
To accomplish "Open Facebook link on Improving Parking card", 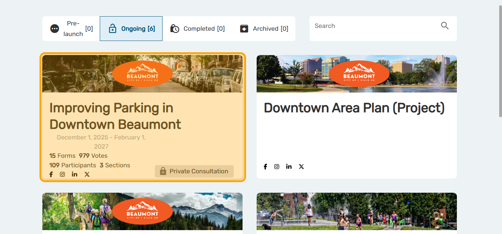I will [x=51, y=174].
